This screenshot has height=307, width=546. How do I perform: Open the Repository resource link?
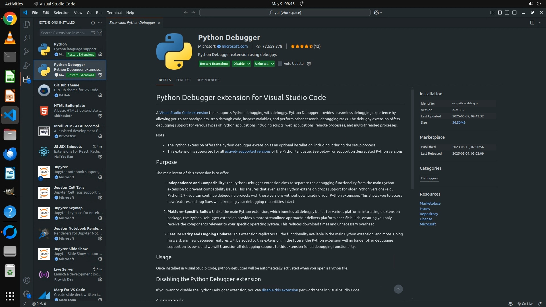click(429, 214)
